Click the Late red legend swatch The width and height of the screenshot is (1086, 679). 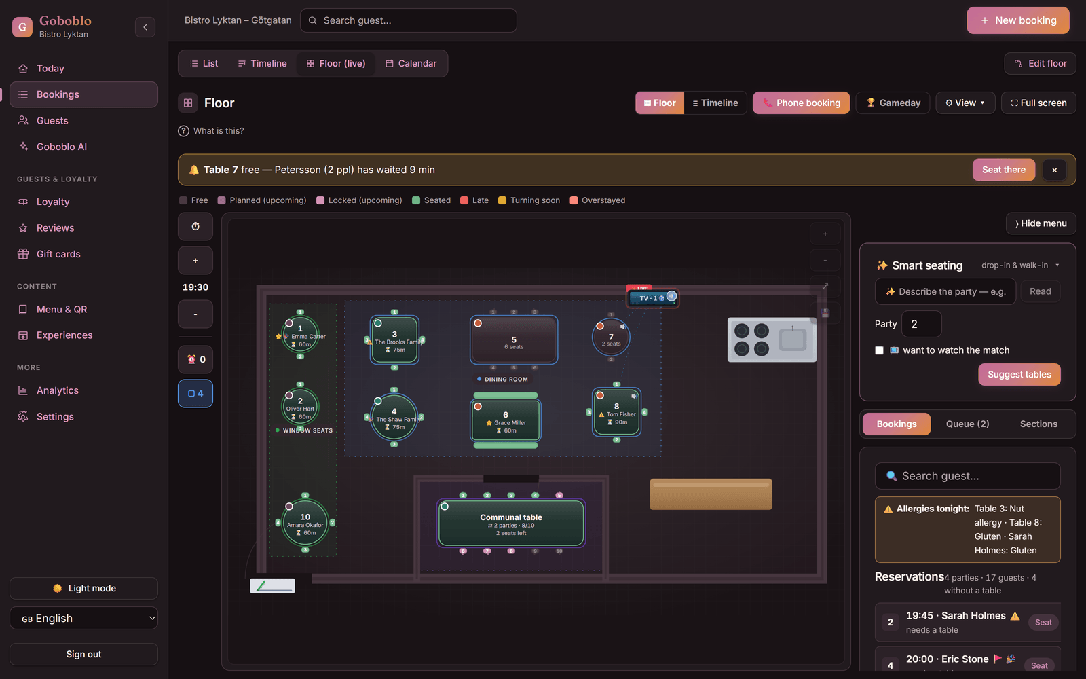pyautogui.click(x=464, y=200)
